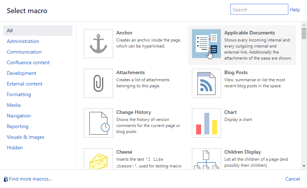Click the Anchor macro icon
Image resolution: width=307 pixels, height=188 pixels.
[x=98, y=44]
